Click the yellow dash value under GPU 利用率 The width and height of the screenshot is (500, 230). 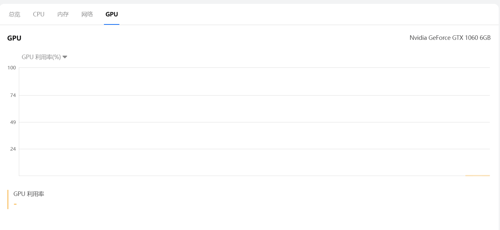15,204
